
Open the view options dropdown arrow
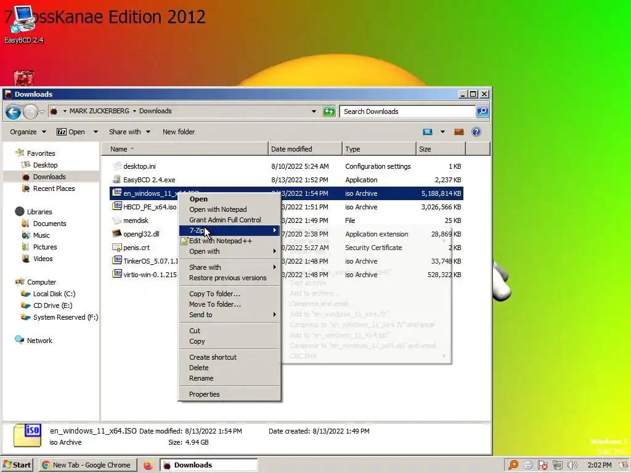coord(442,132)
